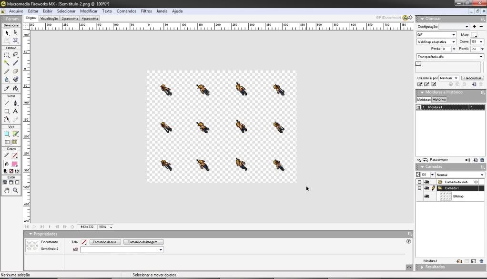Delete layer using Camadas trash icon
Viewport: 487px width, 279px height.
click(x=481, y=261)
